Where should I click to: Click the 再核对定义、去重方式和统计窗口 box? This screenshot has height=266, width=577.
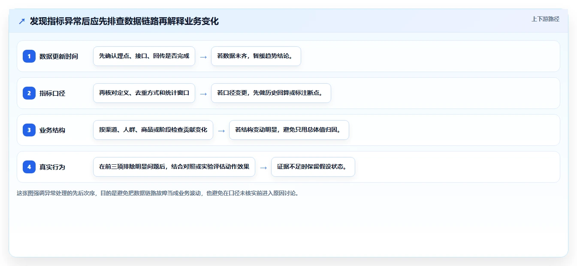144,93
